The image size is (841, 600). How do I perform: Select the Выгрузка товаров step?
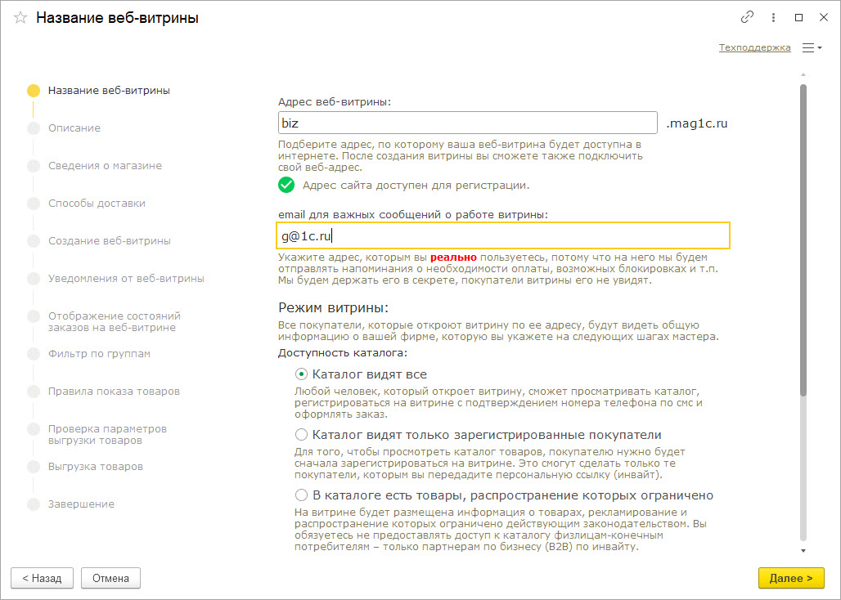(95, 467)
